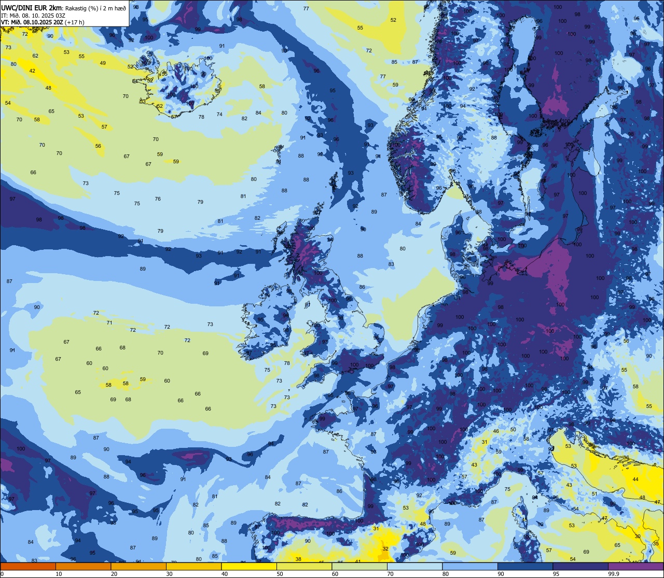The width and height of the screenshot is (664, 578).
Task: Click the purple above-99.9% legend swatch
Action: point(635,566)
